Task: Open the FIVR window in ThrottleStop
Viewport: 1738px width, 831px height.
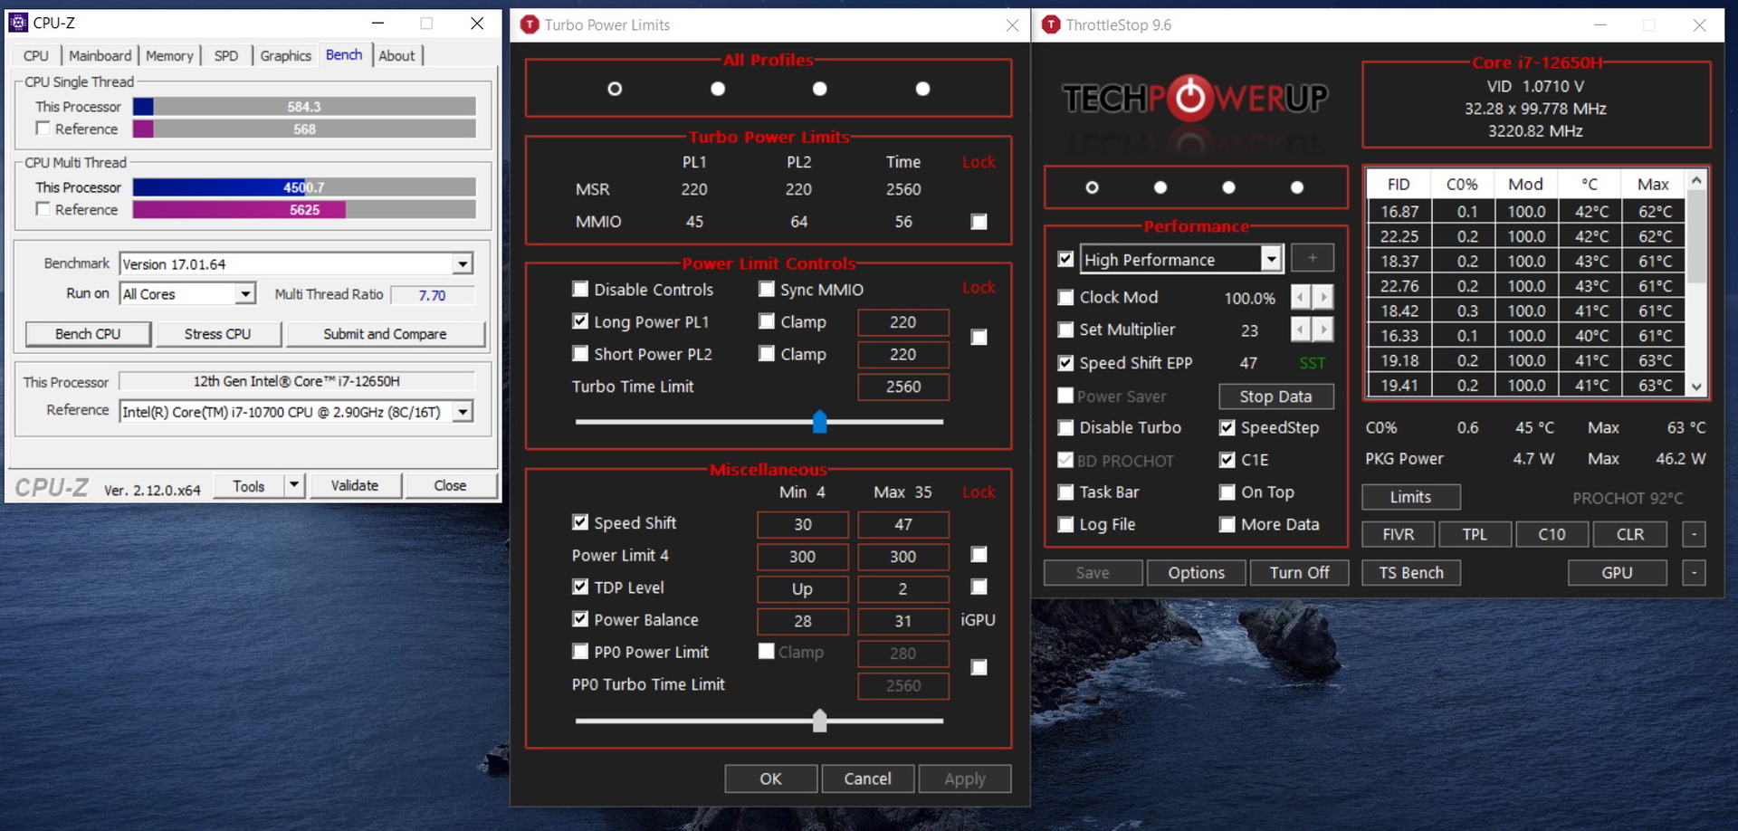Action: (x=1399, y=534)
